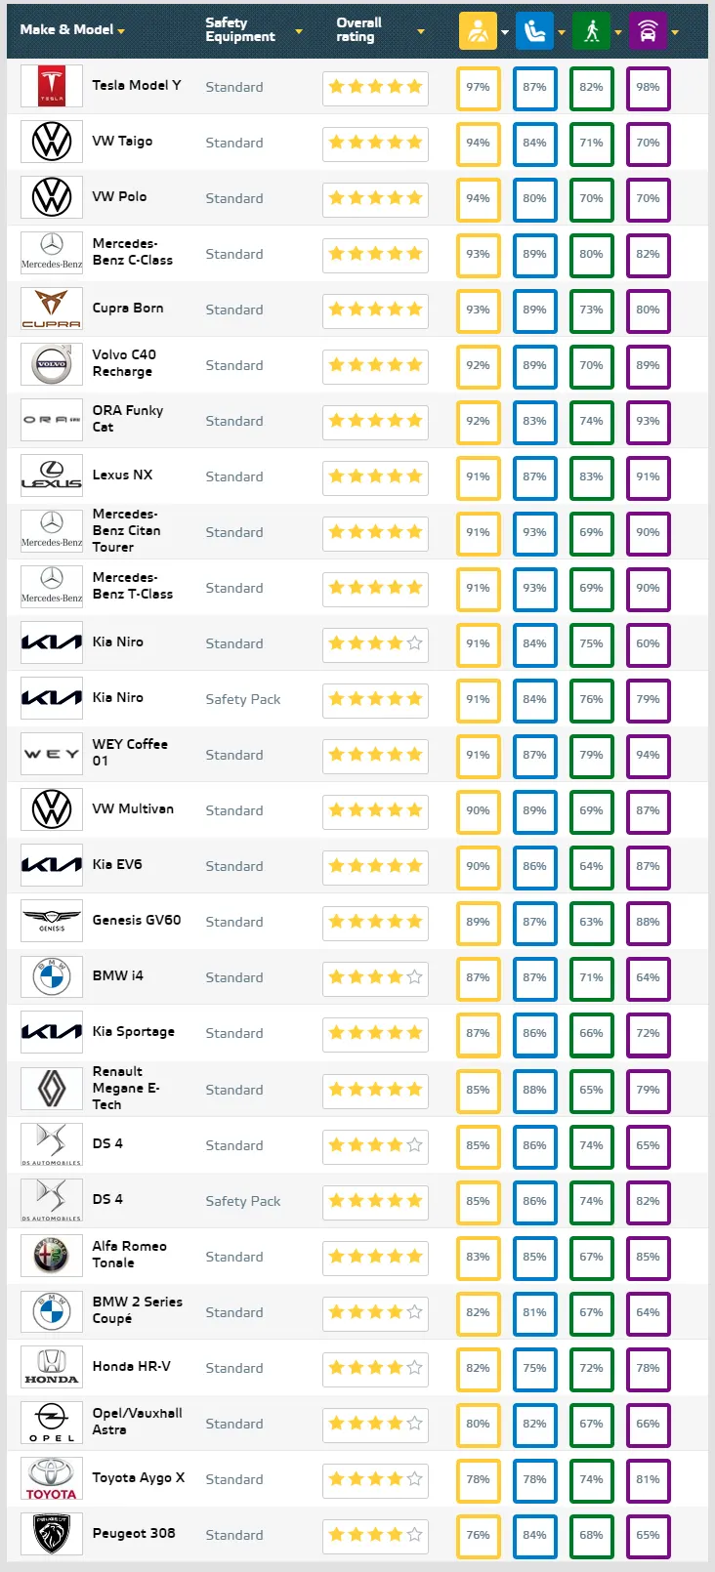Click the Toyota logo beside Aygo X
Image resolution: width=715 pixels, height=1572 pixels.
coord(52,1478)
